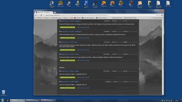Reload the Nexus Mods page
Image resolution: width=182 pixels, height=102 pixels.
[41, 15]
